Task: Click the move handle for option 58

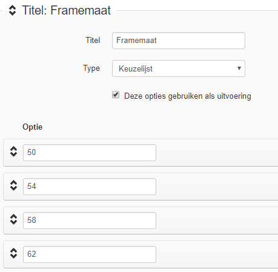Action: tap(13, 219)
